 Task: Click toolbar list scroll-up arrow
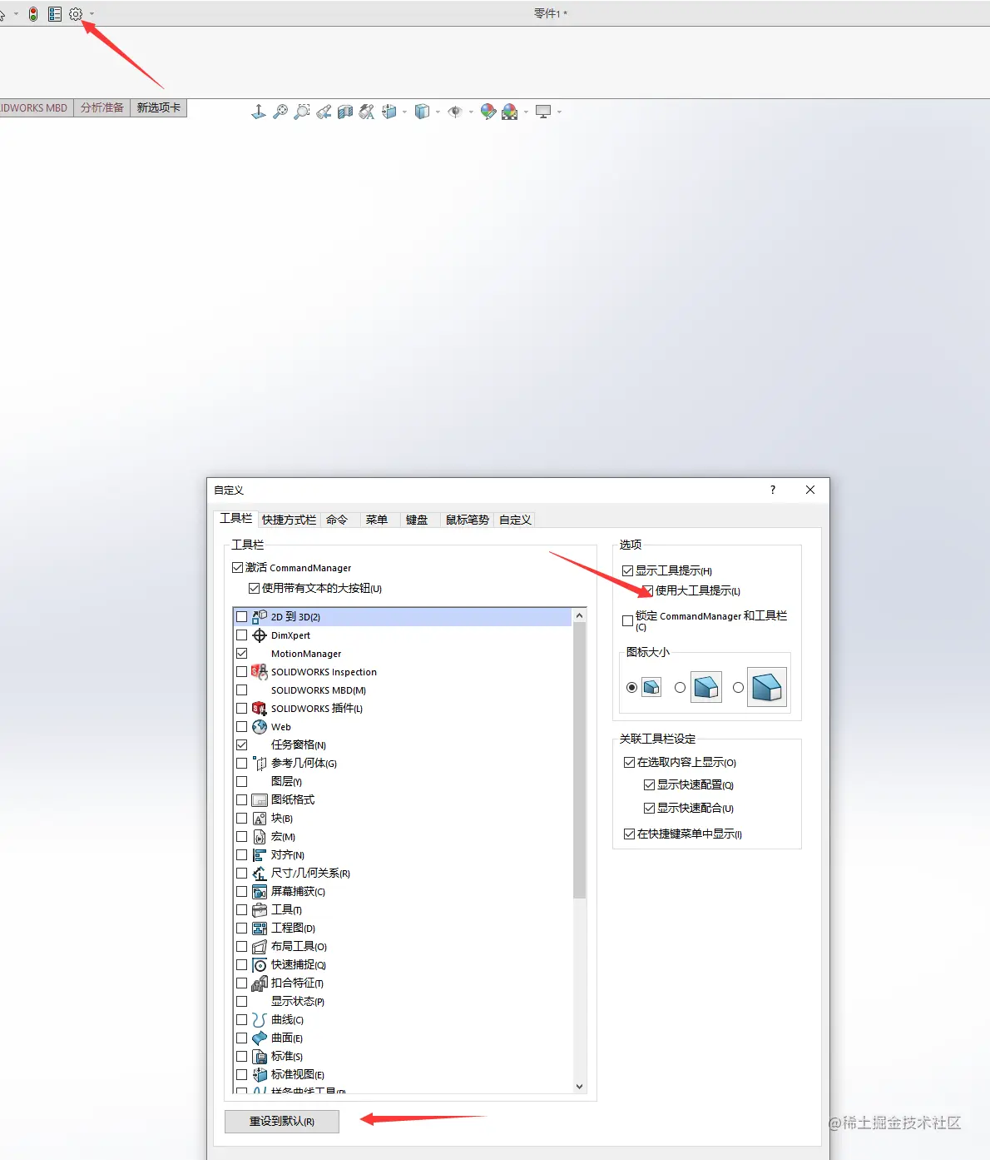coord(580,615)
